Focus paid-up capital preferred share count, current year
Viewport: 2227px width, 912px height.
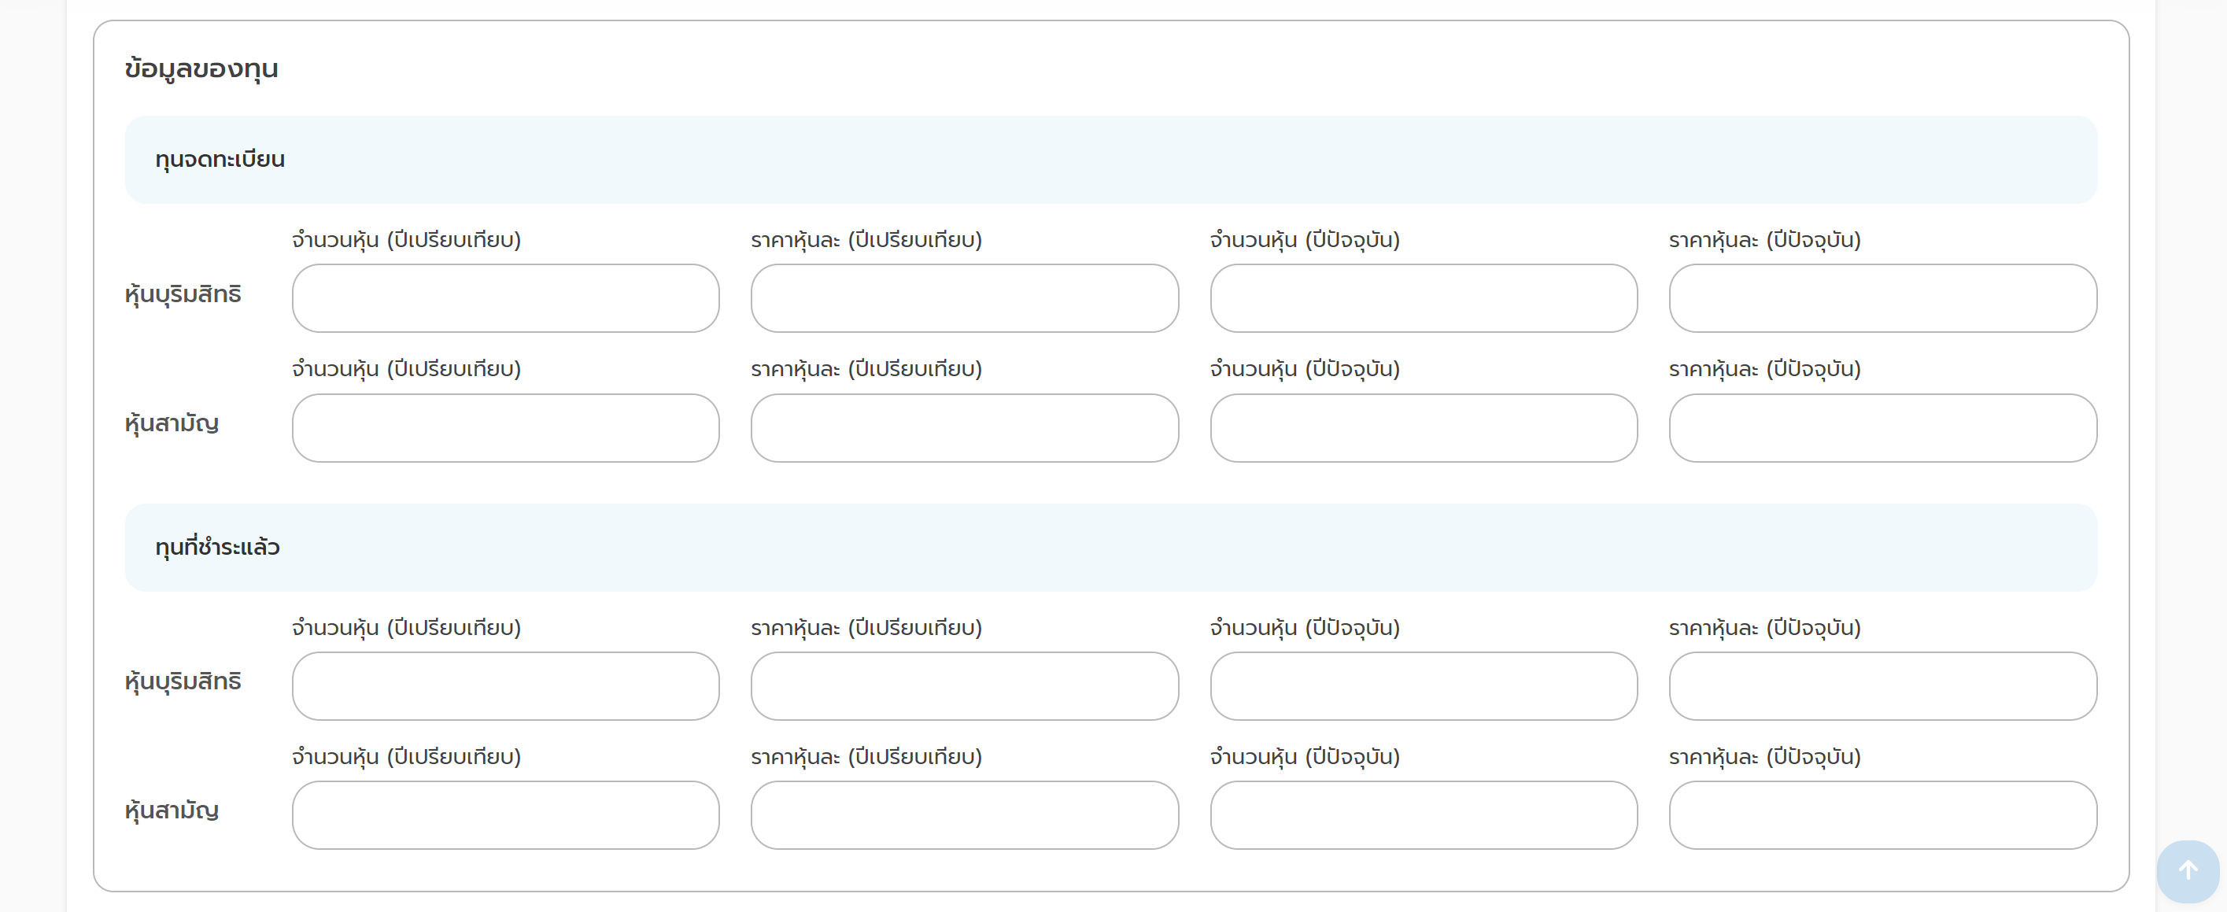click(x=1424, y=686)
